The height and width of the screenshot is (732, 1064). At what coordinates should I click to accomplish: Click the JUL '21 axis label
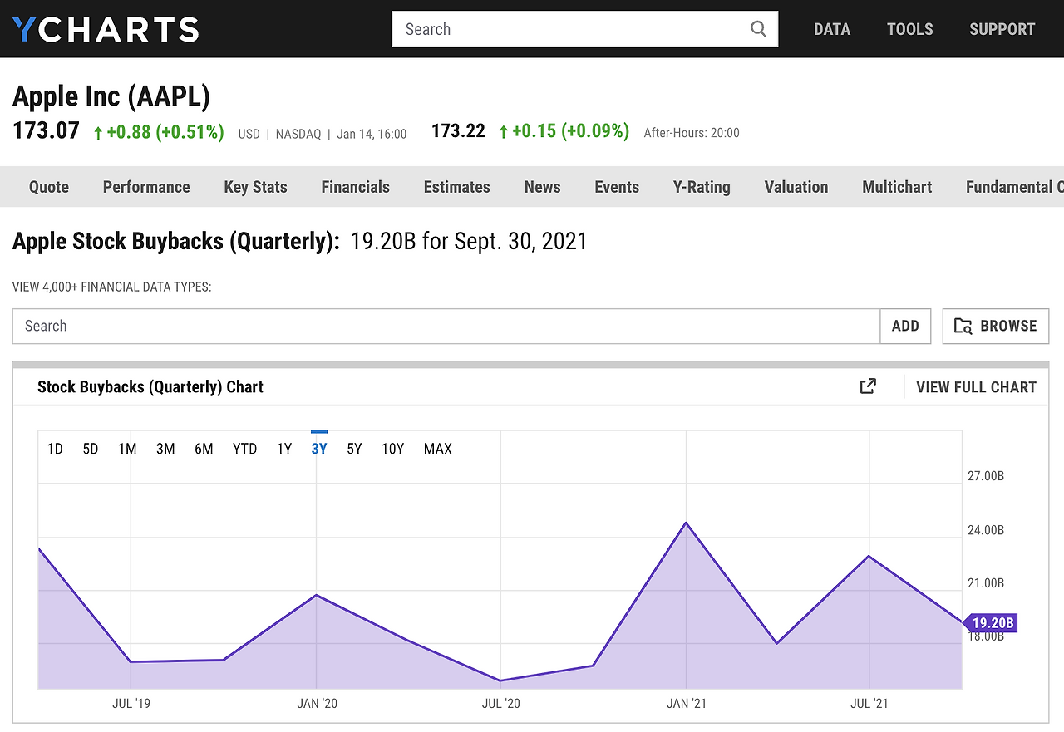(x=869, y=704)
